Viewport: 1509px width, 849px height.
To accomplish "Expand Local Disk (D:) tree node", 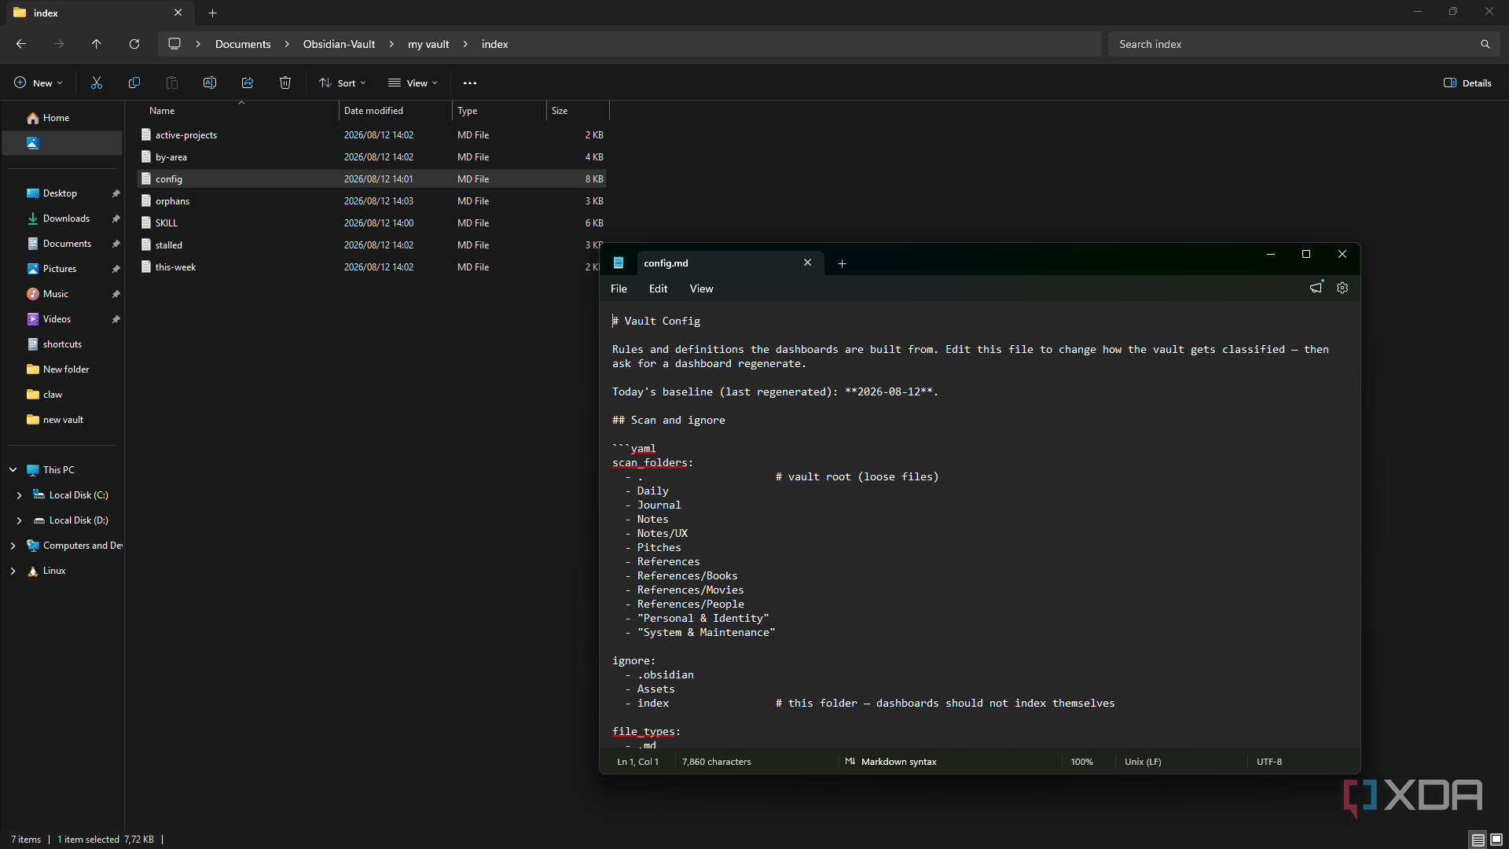I will (x=19, y=520).
